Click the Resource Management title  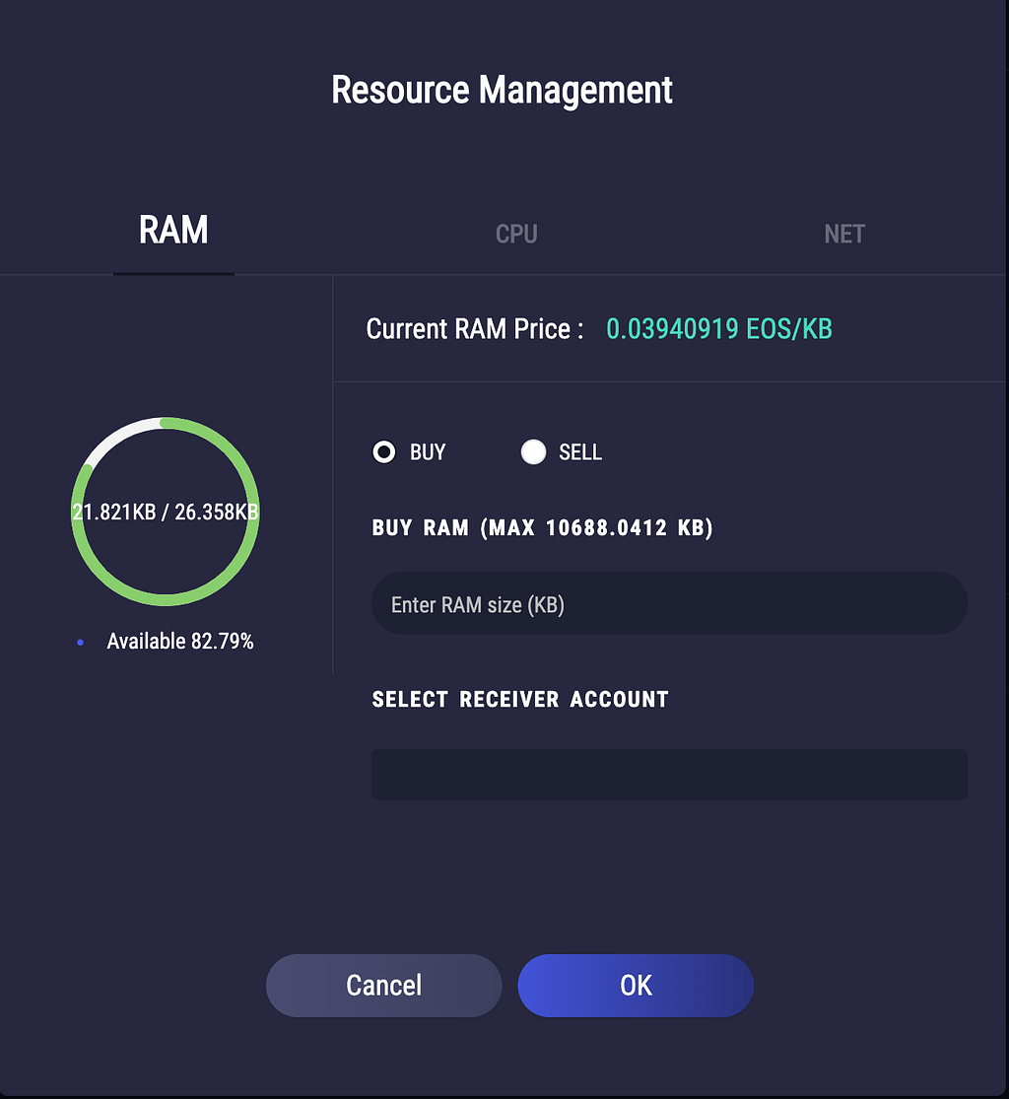click(502, 91)
